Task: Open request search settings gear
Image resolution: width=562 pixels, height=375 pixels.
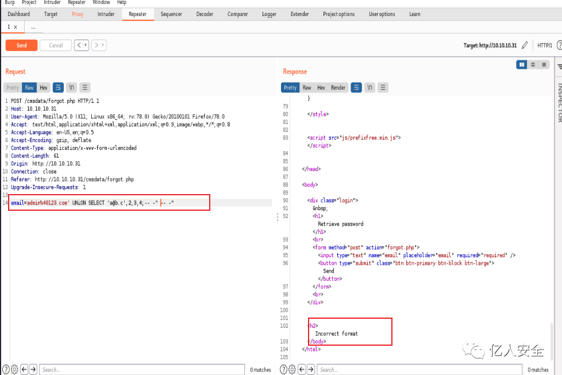Action: point(14,369)
